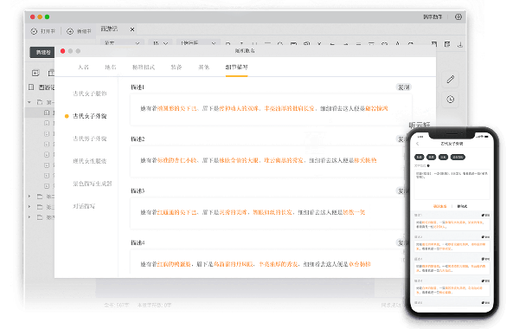
Task: Choose 对话描写 in the category list
Action: coord(84,206)
